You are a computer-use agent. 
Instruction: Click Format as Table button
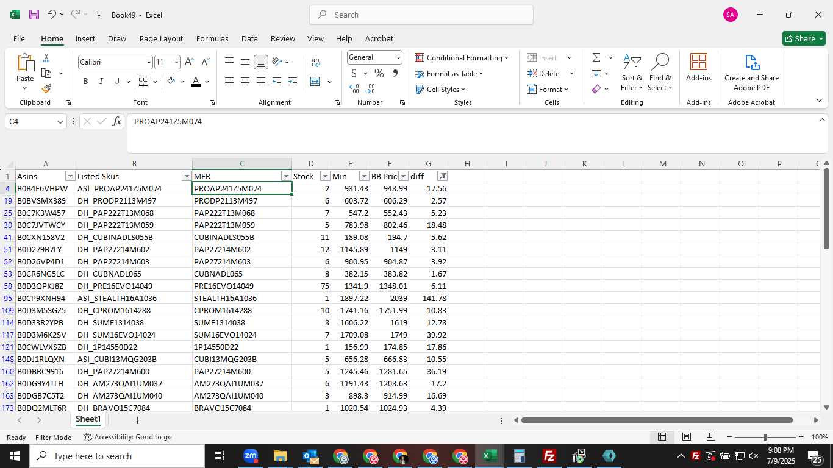point(449,74)
